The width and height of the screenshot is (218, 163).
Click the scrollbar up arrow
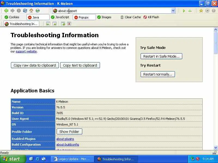[x=216, y=29]
